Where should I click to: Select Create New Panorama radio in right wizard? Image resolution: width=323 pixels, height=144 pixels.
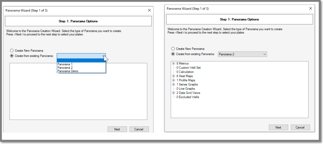[x=173, y=49]
